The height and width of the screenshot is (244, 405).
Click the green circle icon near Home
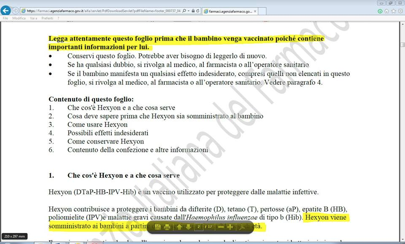tap(380, 11)
